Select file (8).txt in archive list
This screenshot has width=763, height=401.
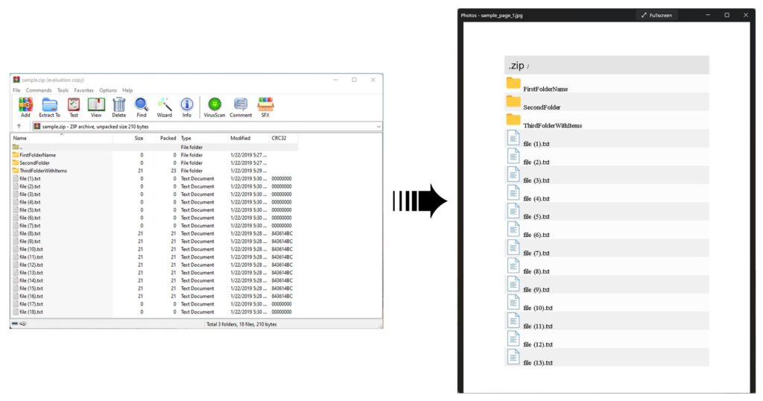click(x=30, y=233)
